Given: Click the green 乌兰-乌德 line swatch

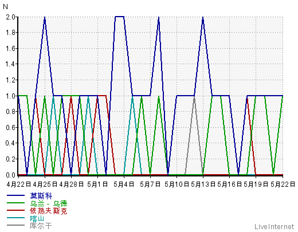Looking at the screenshot, I should coord(15,203).
